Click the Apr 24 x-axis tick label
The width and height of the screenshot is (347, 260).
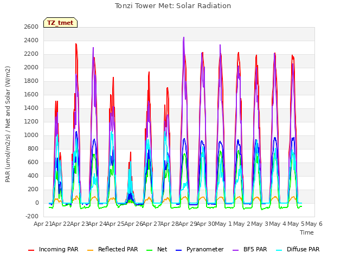[97, 224]
